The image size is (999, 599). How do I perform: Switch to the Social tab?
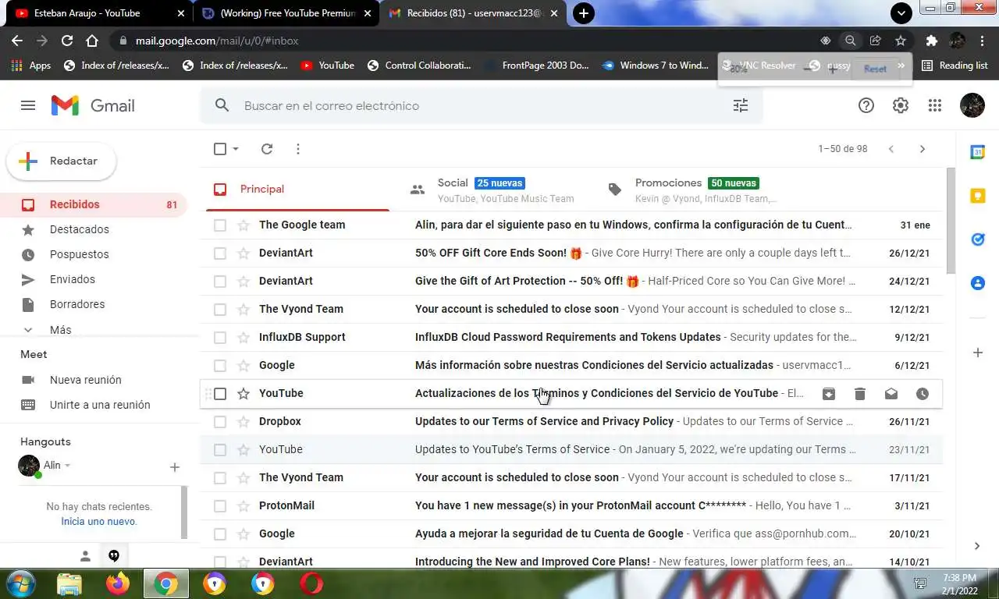tap(496, 190)
